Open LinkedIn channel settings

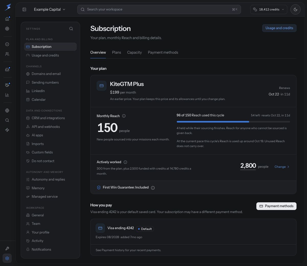[50, 91]
